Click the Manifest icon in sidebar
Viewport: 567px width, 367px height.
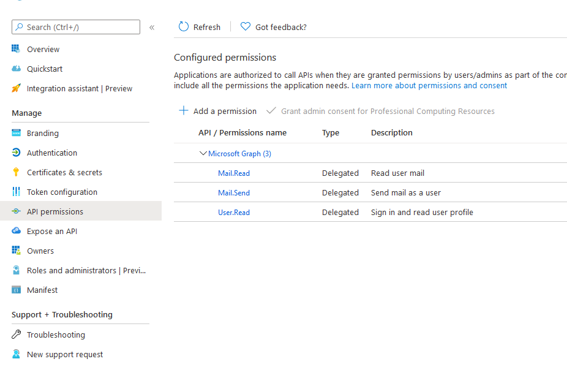(16, 290)
